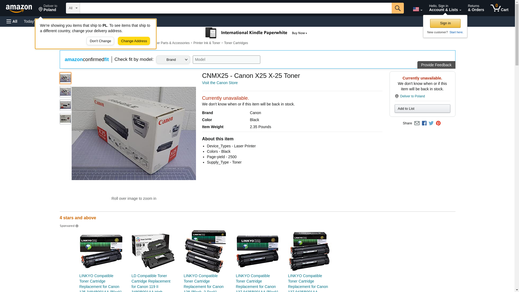The width and height of the screenshot is (519, 292).
Task: Open Printer Ink & Toner breadcrumb
Action: tap(207, 43)
